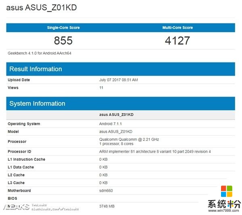Click the bold asus ASUS_Z01KD table column header
Image resolution: width=242 pixels, height=215 pixels.
tap(117, 115)
